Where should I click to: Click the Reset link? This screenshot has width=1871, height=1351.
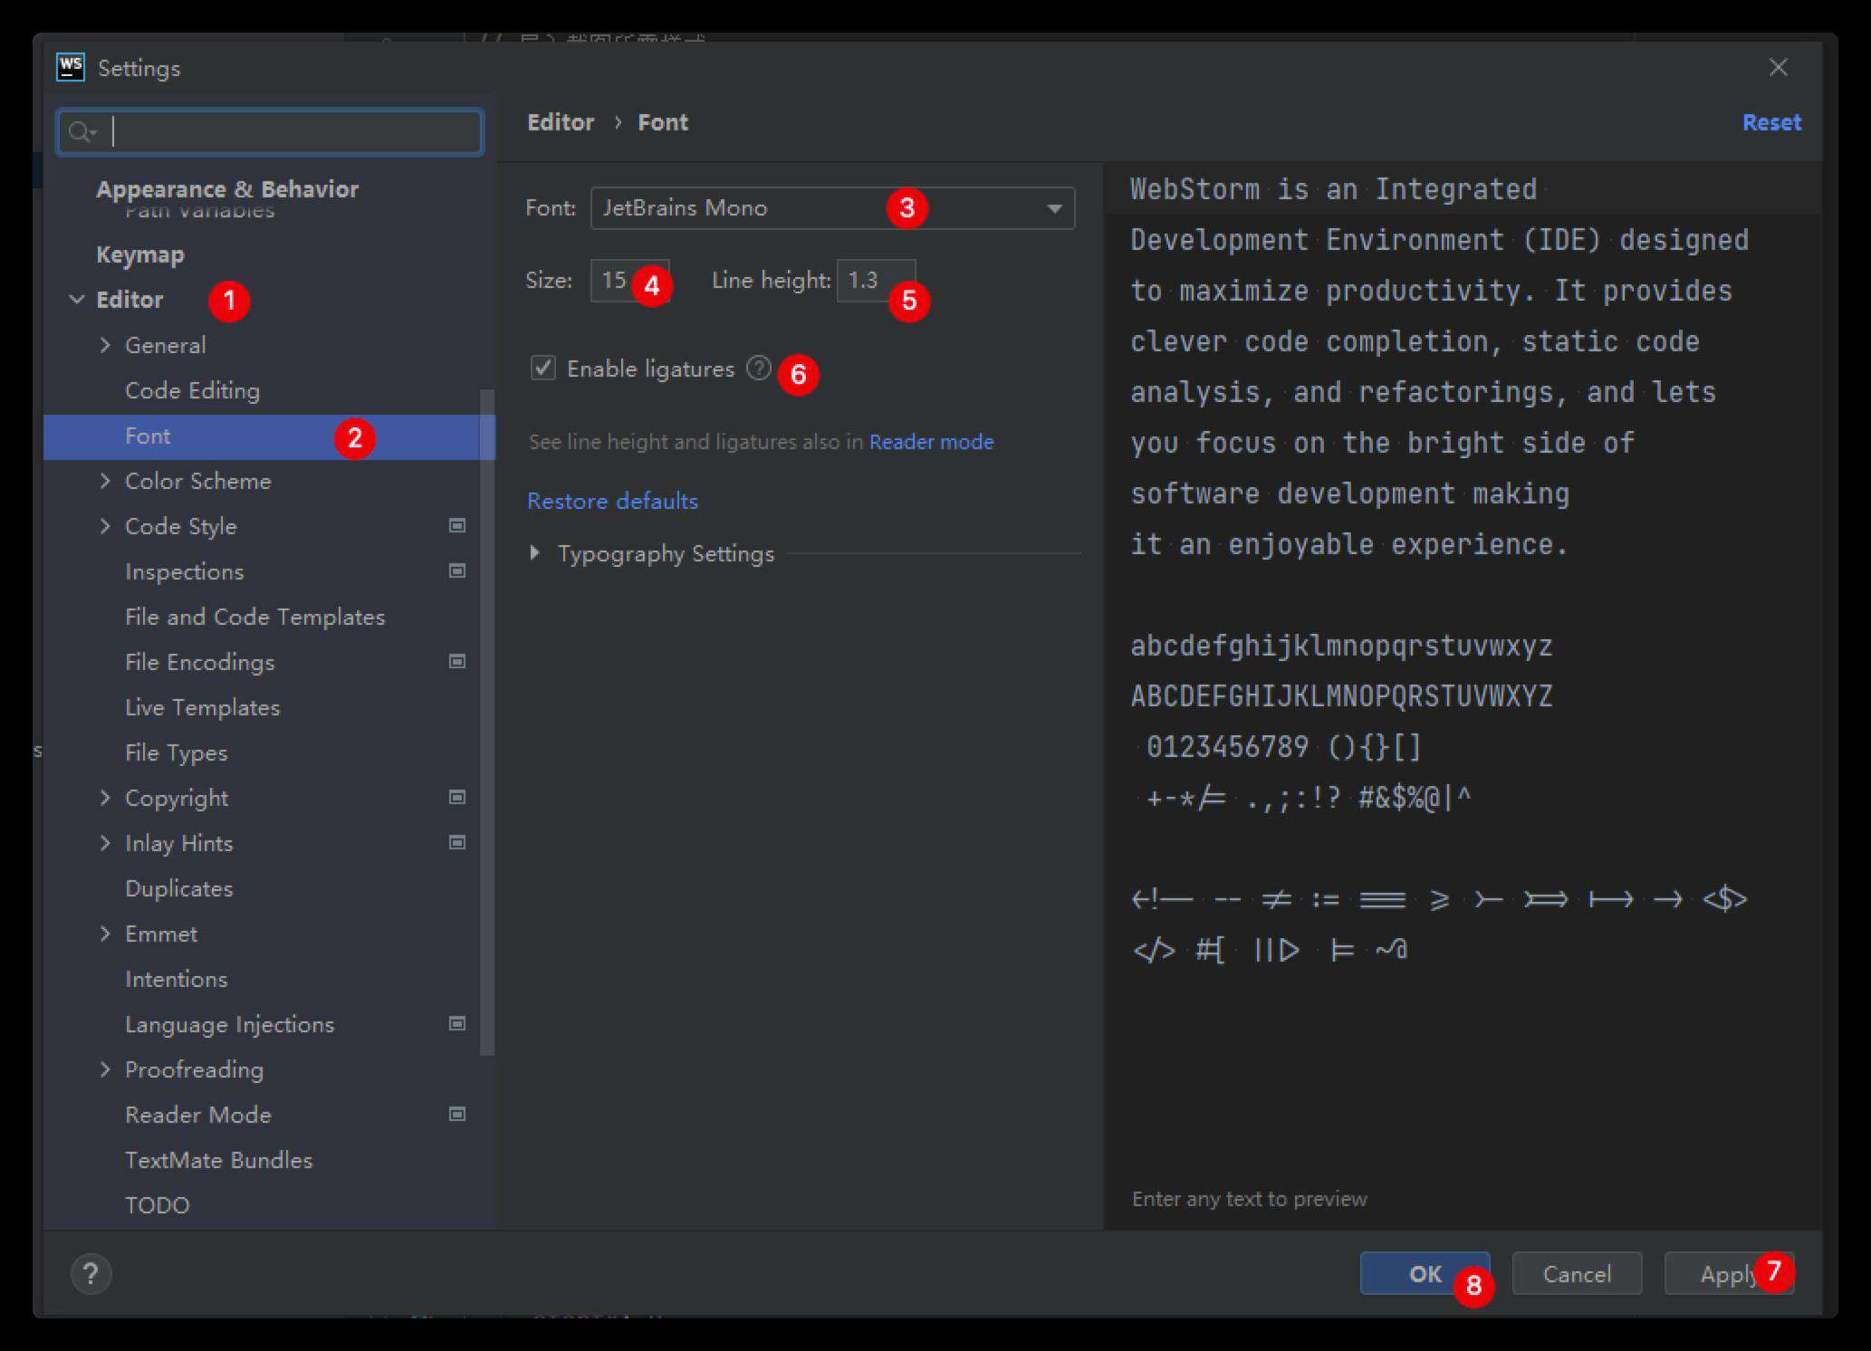coord(1771,122)
